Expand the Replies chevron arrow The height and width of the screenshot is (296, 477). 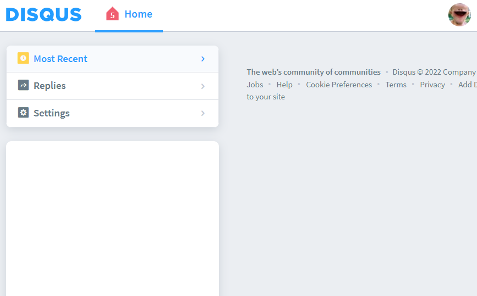point(203,86)
